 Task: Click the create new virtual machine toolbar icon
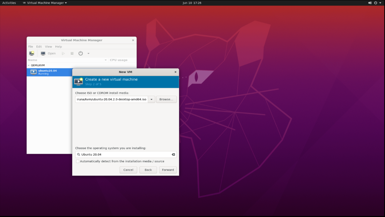click(32, 53)
